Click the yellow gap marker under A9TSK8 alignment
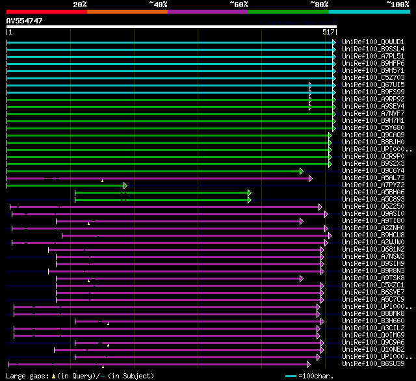The height and width of the screenshot is (381, 416). point(88,281)
